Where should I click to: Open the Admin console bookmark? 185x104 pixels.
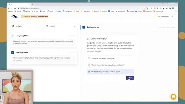click(120, 11)
